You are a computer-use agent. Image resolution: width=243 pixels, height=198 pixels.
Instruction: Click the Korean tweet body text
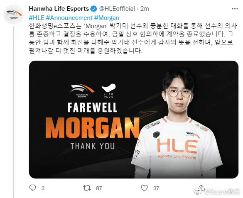(133, 38)
